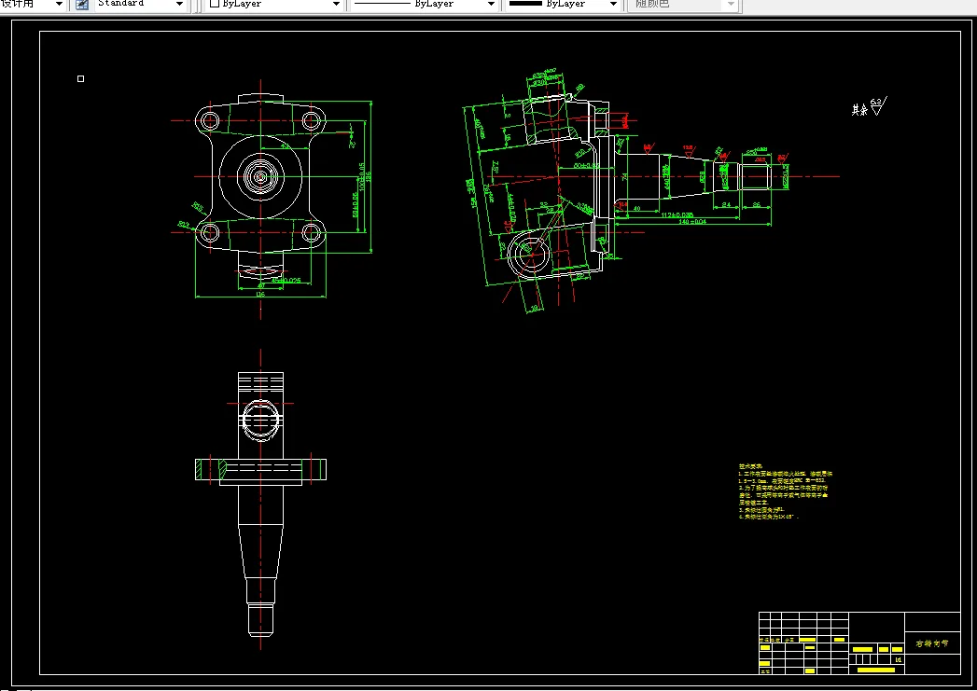Select the small square grip in drawing
The height and width of the screenshot is (691, 977).
(80, 78)
